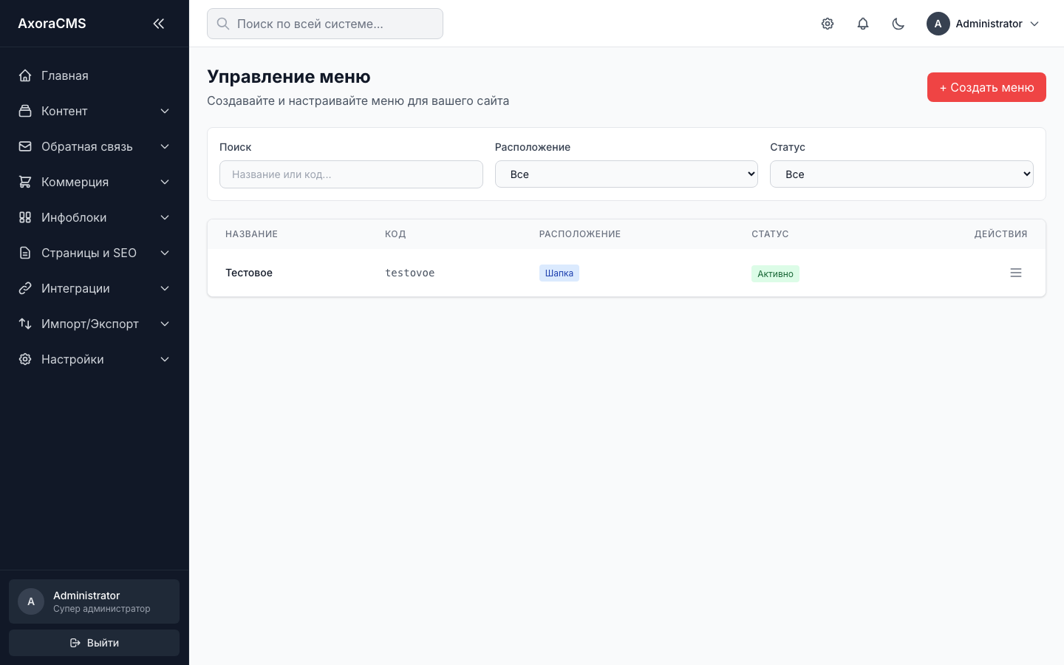Click the Контент section icon
This screenshot has height=665, width=1064.
point(25,111)
